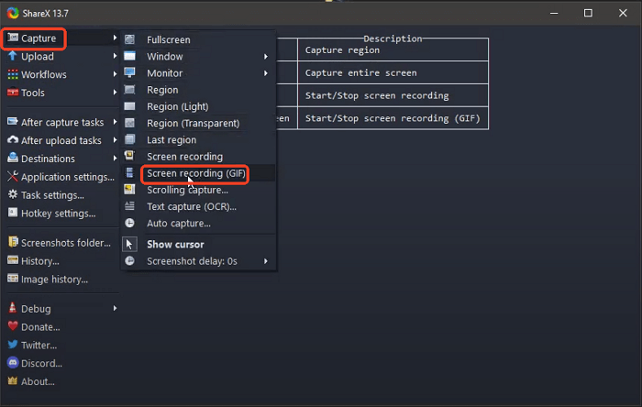Choose Region (Transparent) from capture menu
The width and height of the screenshot is (642, 407).
pos(193,123)
